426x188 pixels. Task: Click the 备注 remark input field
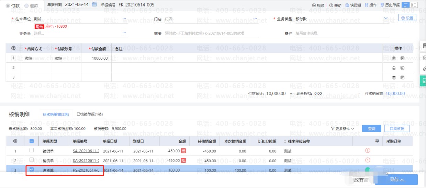pos(342,34)
